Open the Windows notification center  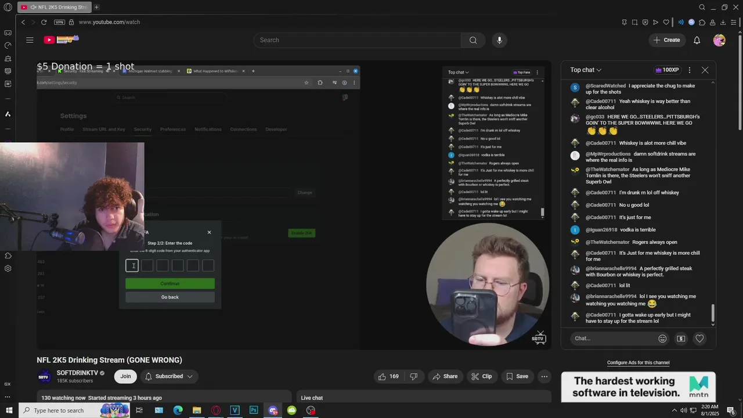[x=731, y=410]
